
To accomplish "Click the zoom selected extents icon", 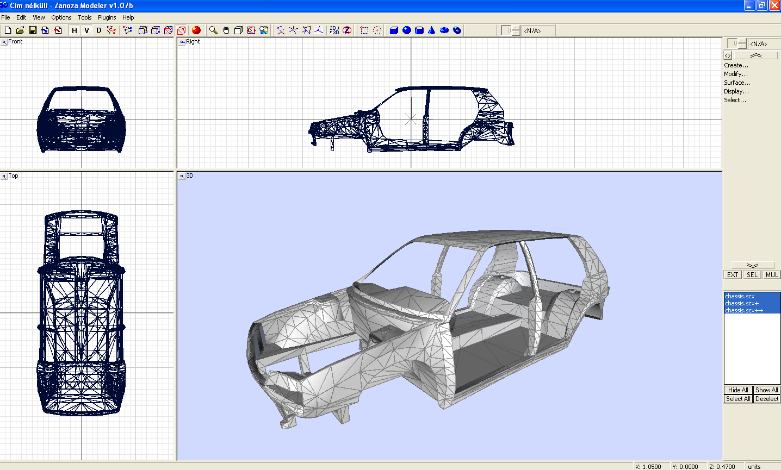I will (x=251, y=30).
